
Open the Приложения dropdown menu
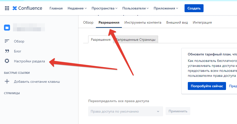point(166,8)
